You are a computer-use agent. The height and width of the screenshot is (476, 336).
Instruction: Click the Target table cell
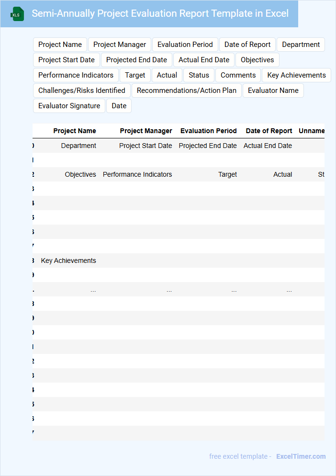[x=228, y=175]
